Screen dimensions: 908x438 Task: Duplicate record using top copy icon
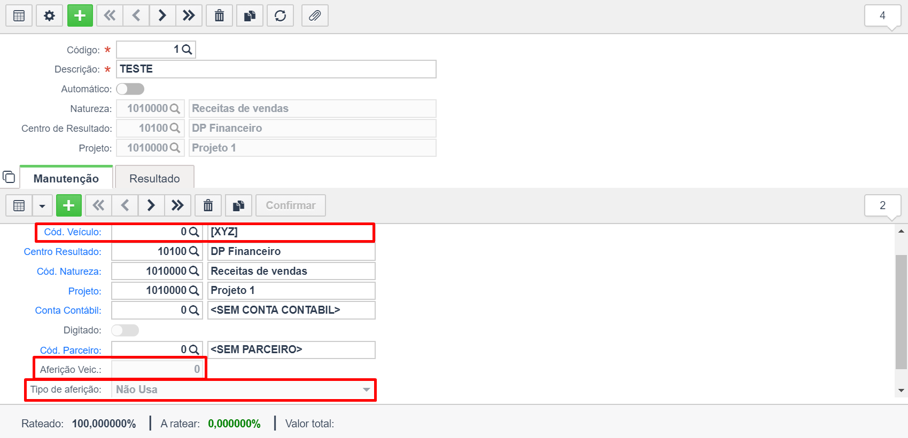[x=250, y=15]
